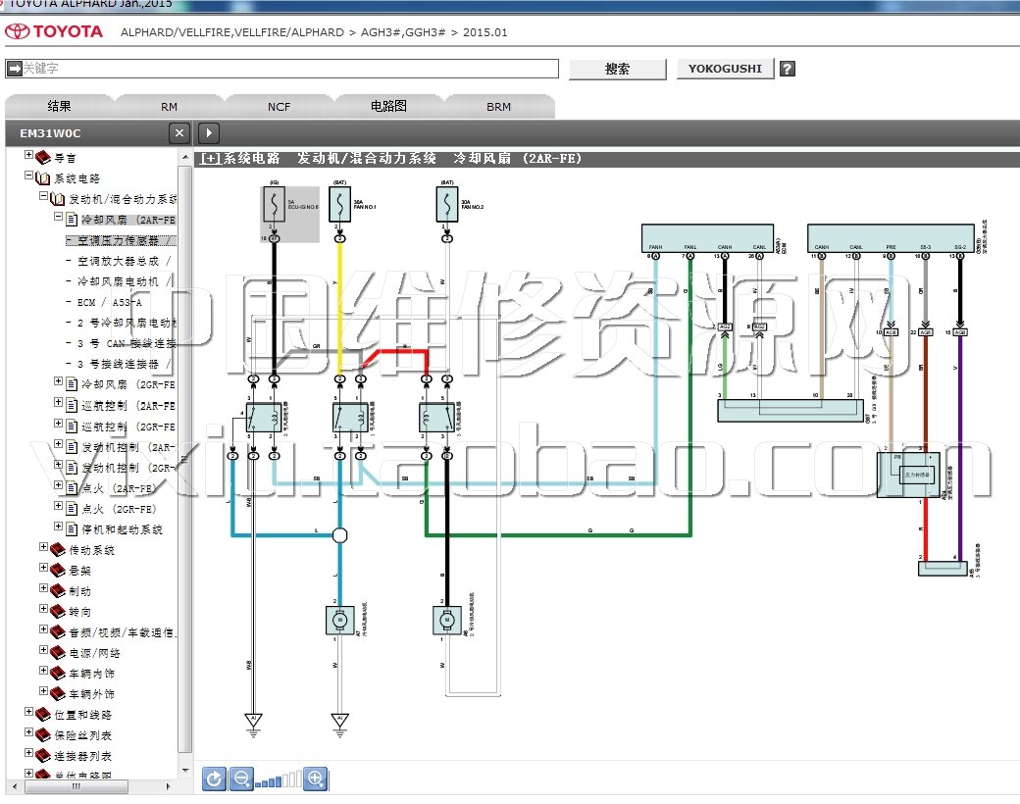Click the arrow icon beside keyword field

(x=15, y=69)
